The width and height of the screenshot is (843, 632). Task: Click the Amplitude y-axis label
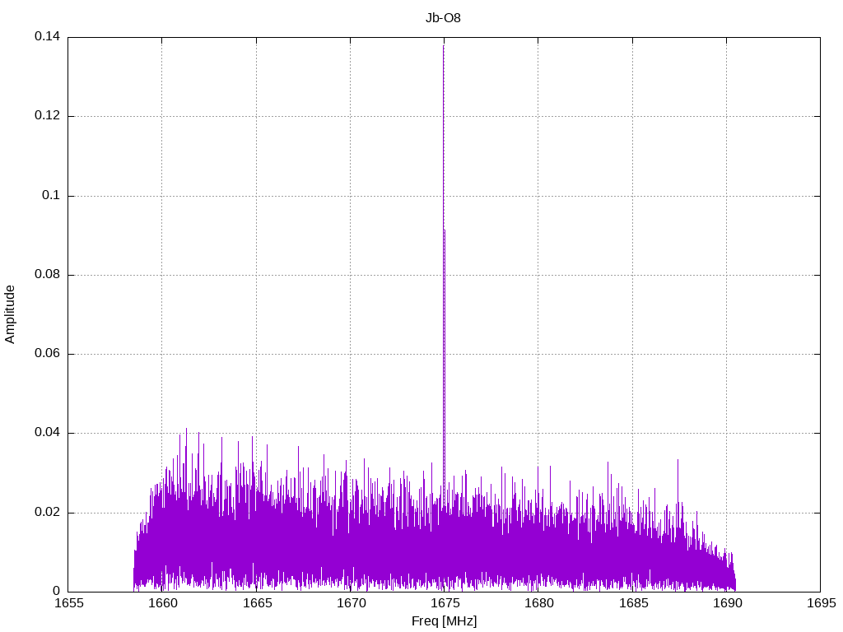pyautogui.click(x=11, y=314)
